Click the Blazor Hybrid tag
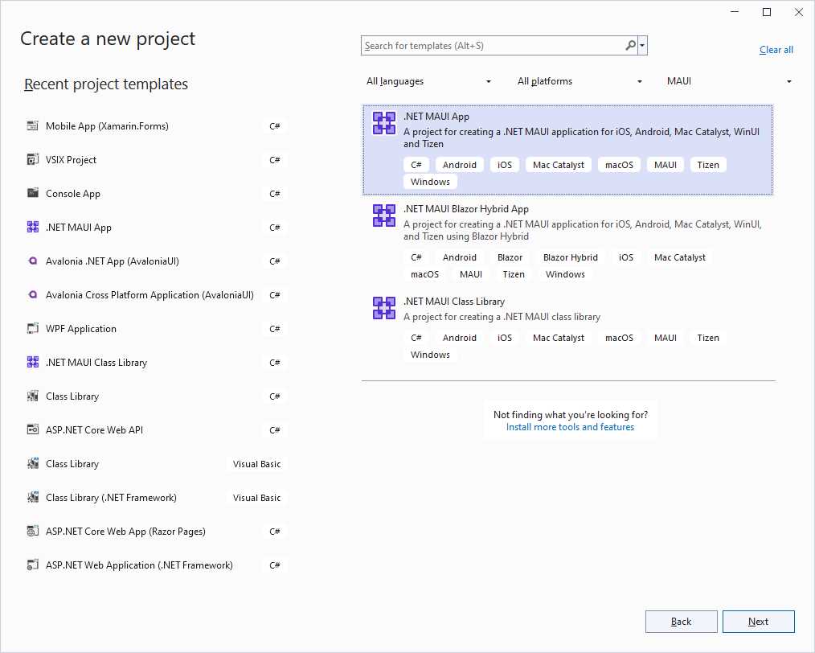This screenshot has height=653, width=815. click(570, 257)
